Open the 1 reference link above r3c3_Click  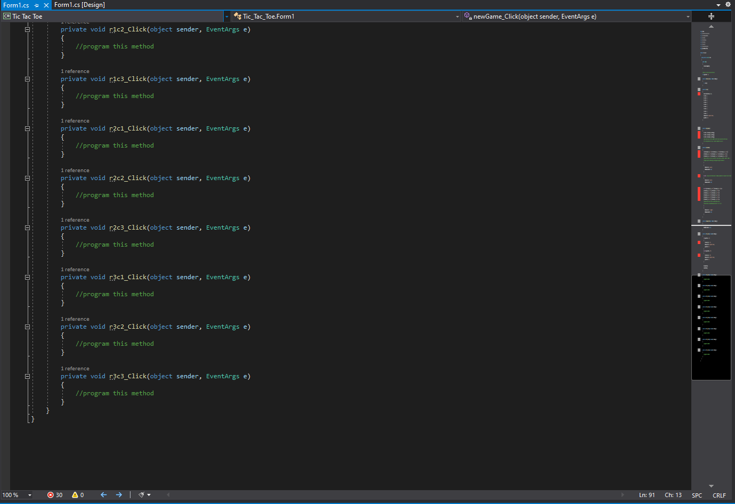coord(75,369)
